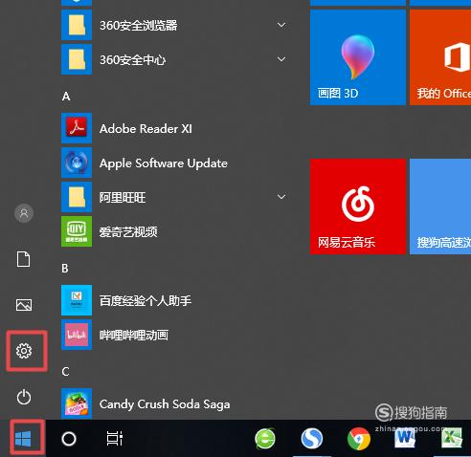Jump via letter A header
471x457 pixels.
pyautogui.click(x=66, y=97)
